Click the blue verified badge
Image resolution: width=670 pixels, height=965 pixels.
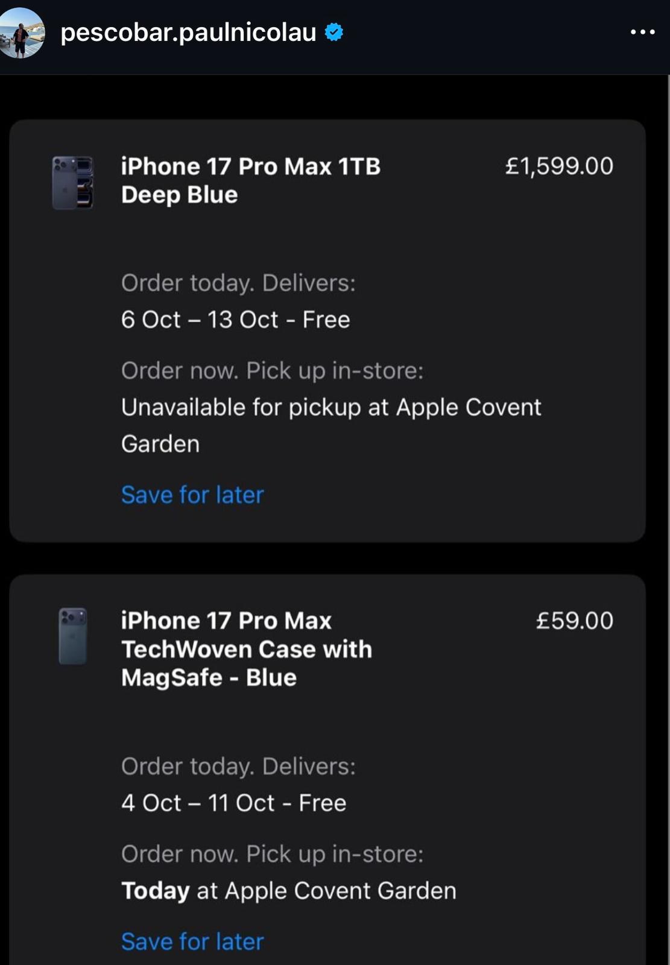[334, 32]
